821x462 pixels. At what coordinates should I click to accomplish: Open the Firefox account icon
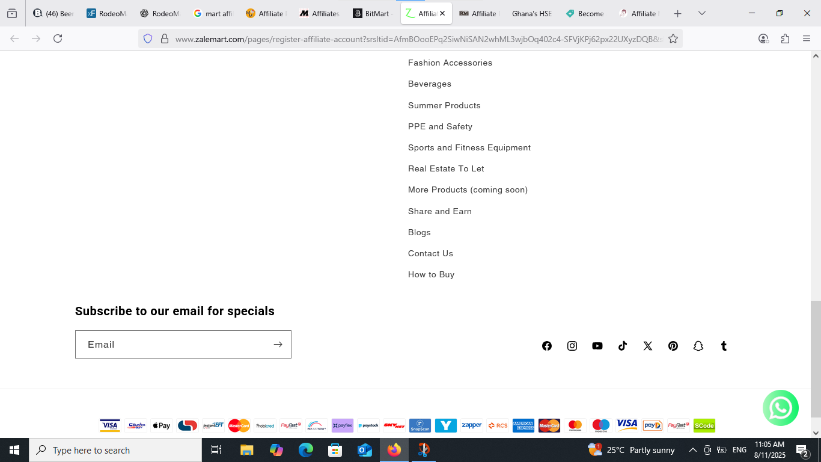(x=763, y=38)
